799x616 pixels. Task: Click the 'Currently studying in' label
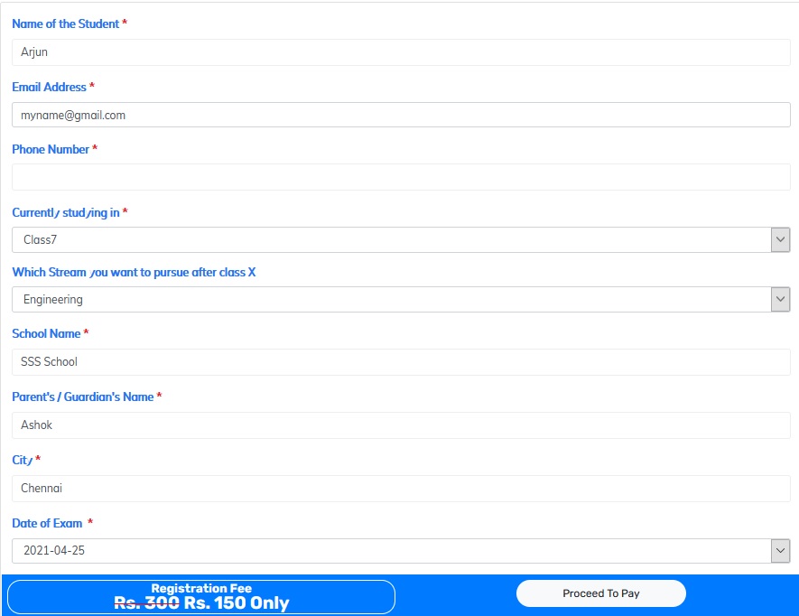(65, 213)
